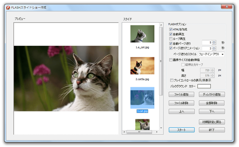Toggle the 自動ページ送り checkbox
This screenshot has height=147, width=239.
click(171, 43)
